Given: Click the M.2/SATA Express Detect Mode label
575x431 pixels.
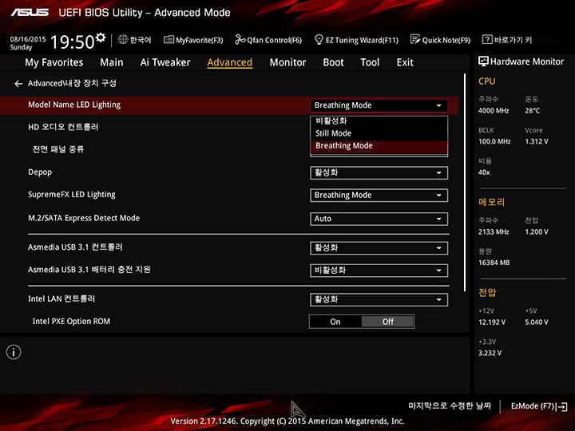Looking at the screenshot, I should tap(84, 218).
